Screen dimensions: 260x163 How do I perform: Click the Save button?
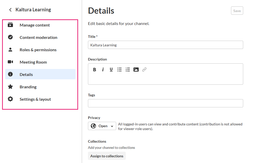[237, 11]
